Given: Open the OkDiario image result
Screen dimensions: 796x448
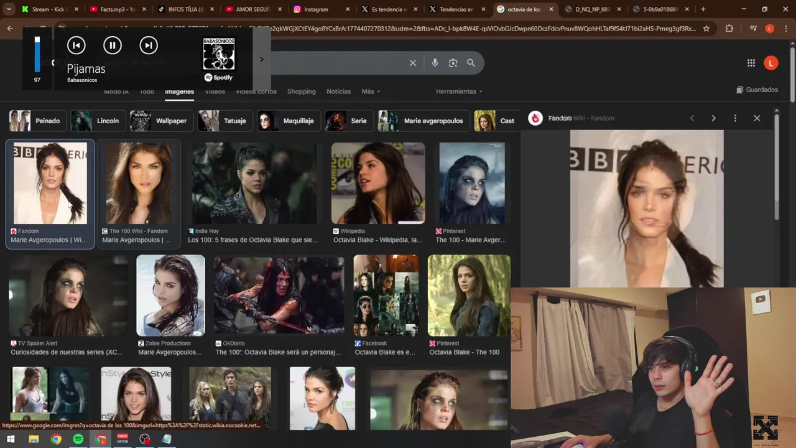Looking at the screenshot, I should pyautogui.click(x=279, y=296).
